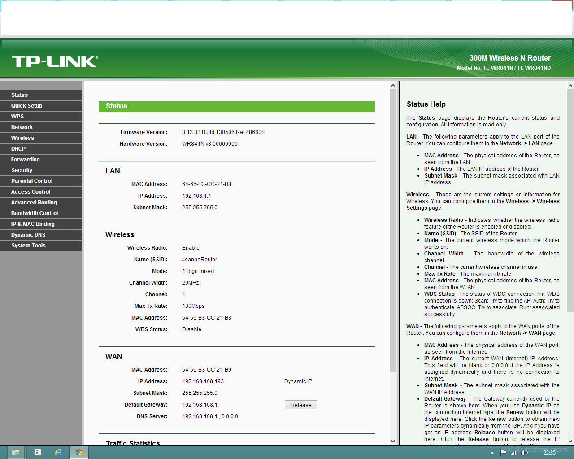The image size is (574, 459).
Task: Select Dynamic DNS in the sidebar
Action: pos(41,235)
